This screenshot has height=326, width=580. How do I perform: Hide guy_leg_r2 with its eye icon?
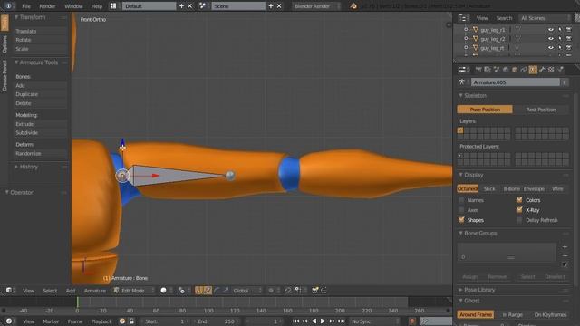click(551, 38)
